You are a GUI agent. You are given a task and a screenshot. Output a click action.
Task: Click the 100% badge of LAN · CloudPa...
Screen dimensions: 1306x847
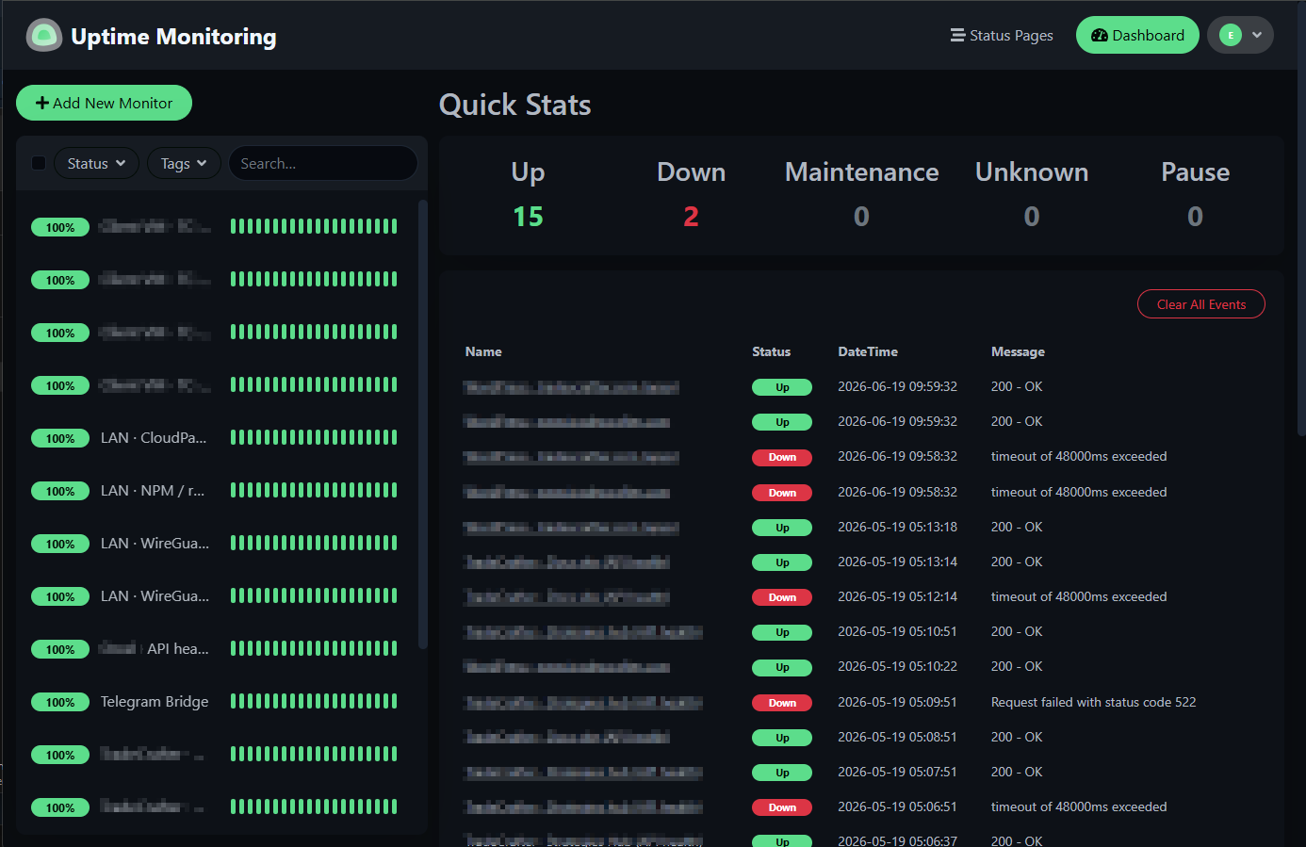[x=60, y=438]
